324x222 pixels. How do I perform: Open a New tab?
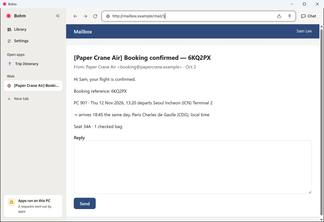click(x=33, y=99)
